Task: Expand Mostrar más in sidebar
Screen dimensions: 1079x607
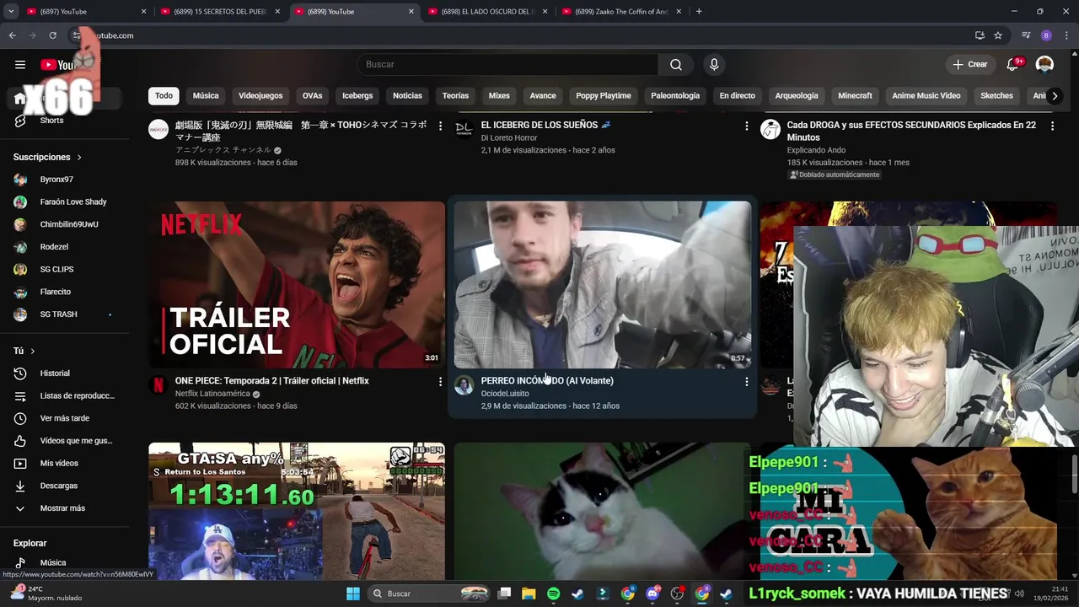Action: coord(62,508)
